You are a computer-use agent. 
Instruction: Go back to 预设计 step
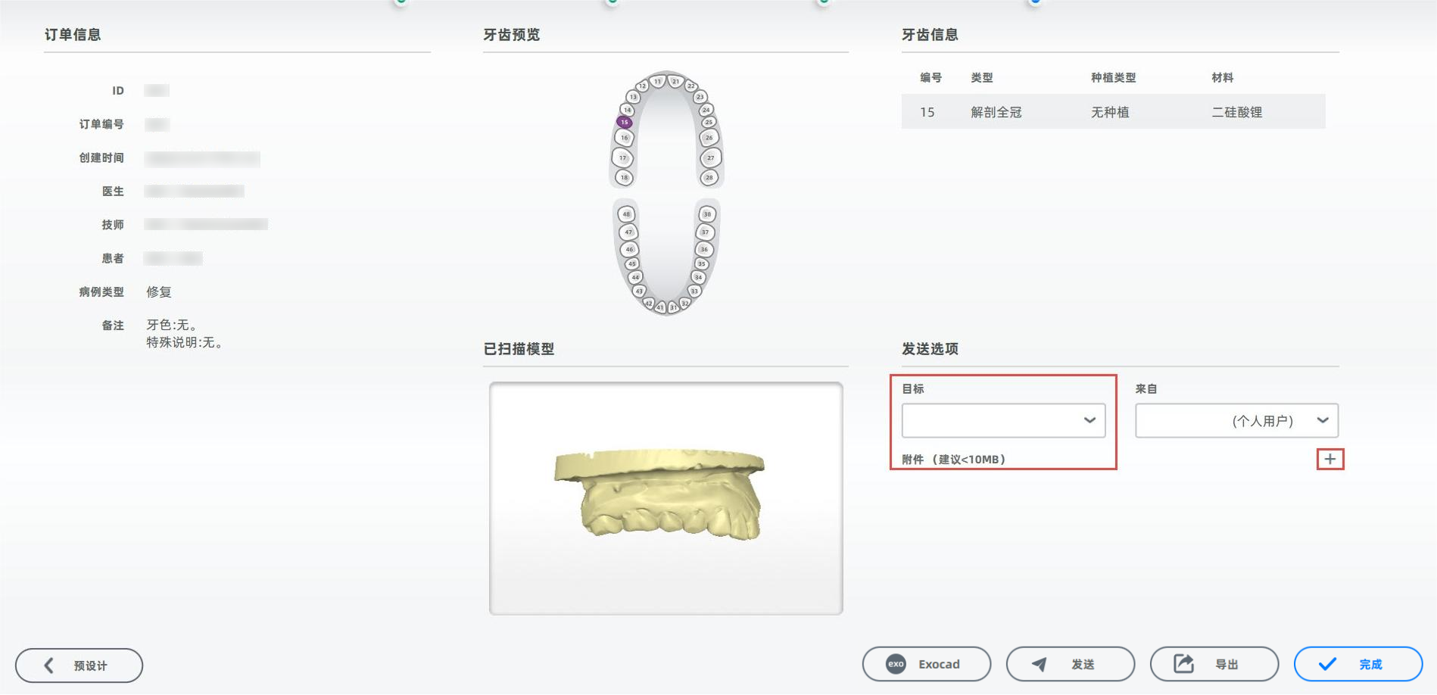[x=79, y=665]
